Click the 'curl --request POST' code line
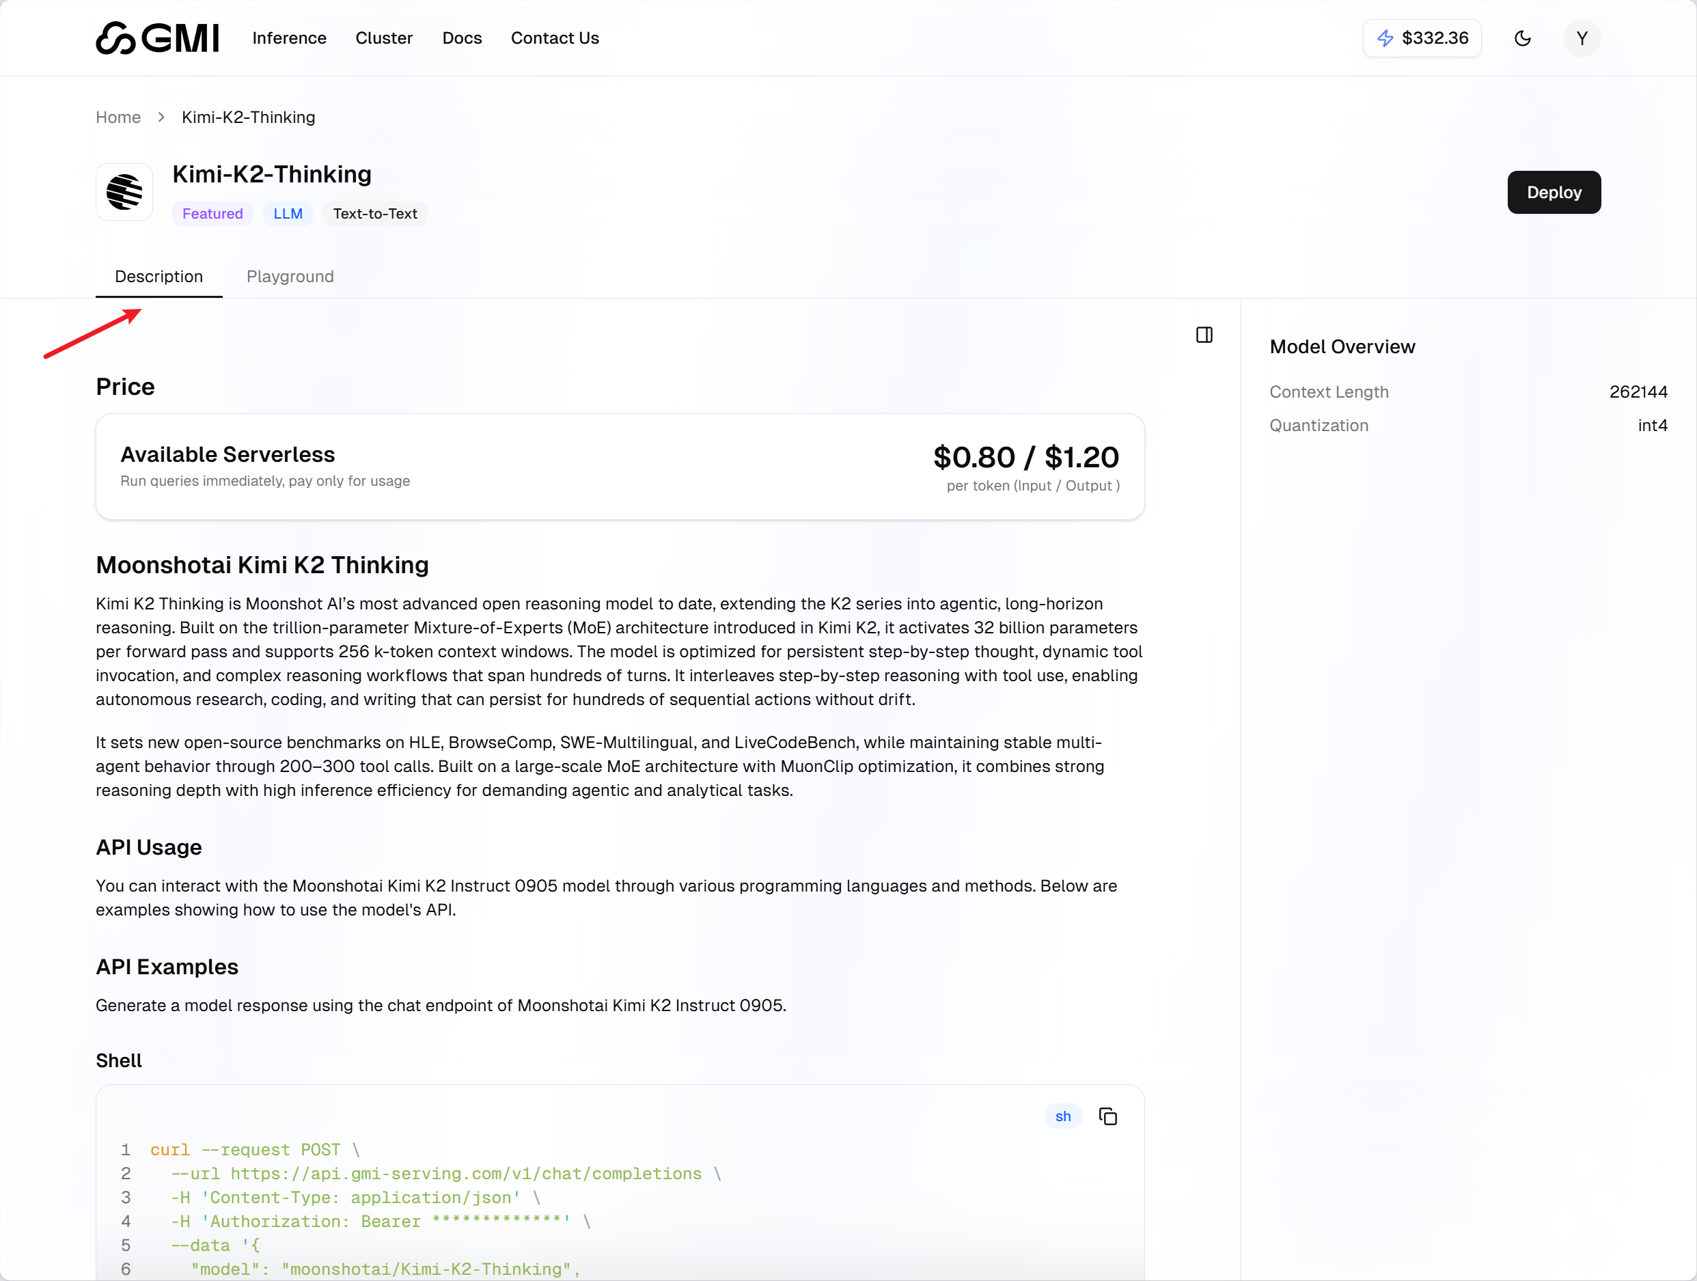Image resolution: width=1697 pixels, height=1281 pixels. click(255, 1149)
